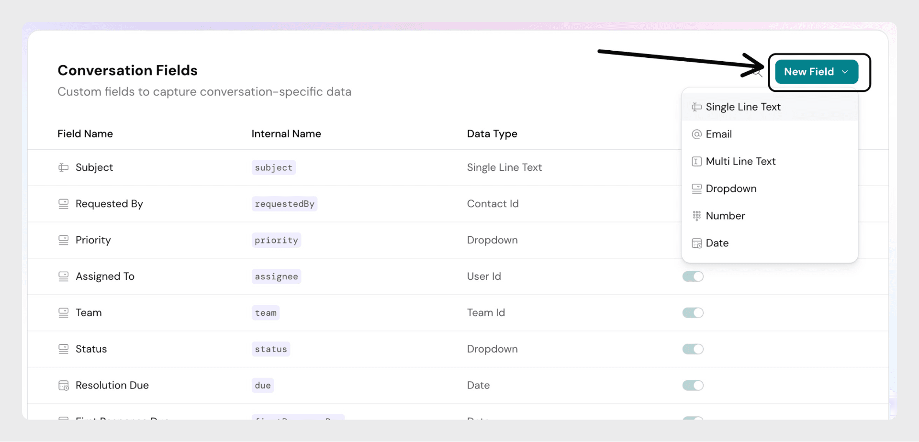Screen dimensions: 919x442
Task: Click the Requested By row dropdown icon
Action: [x=63, y=204]
